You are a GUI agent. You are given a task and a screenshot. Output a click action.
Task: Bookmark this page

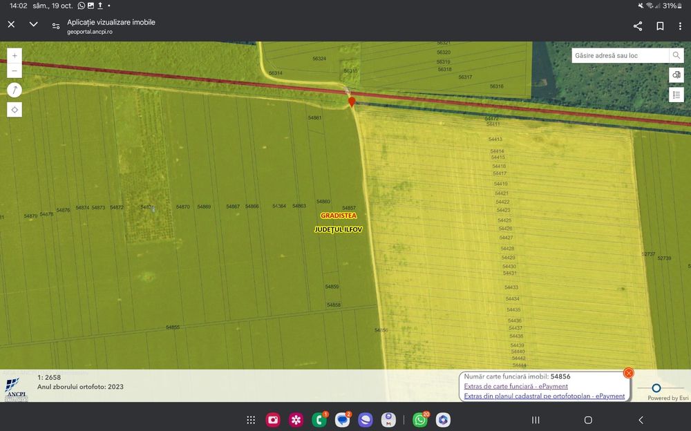pyautogui.click(x=660, y=26)
